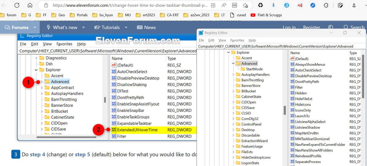Click the Registry Editor tree pane scrollbar
The height and width of the screenshot is (166, 367).
tap(285, 110)
